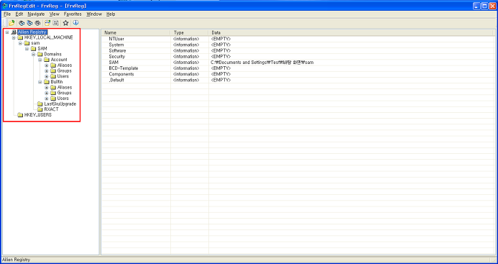498x264 pixels.
Task: Select the .Default row
Action: (x=298, y=80)
